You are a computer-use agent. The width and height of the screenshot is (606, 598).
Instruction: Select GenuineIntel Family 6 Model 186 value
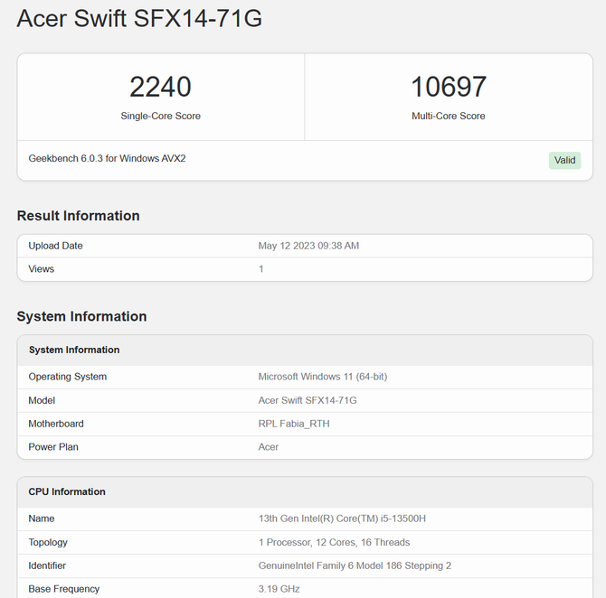[x=355, y=565]
